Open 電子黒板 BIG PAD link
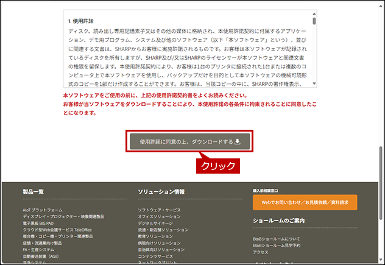Image resolution: width=385 pixels, height=265 pixels. point(38,223)
